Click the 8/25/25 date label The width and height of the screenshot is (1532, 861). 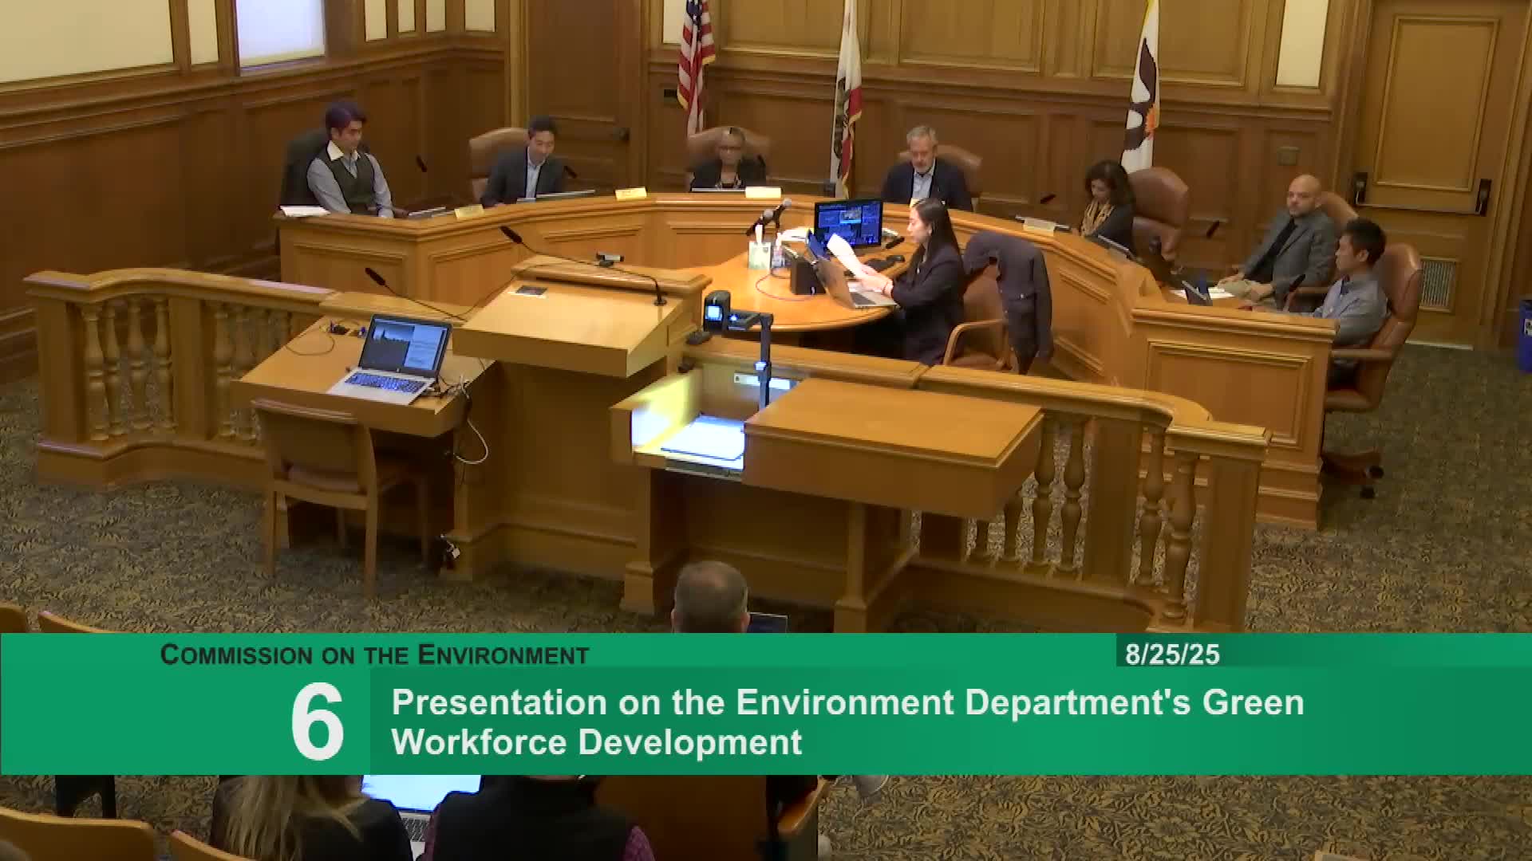tap(1172, 655)
